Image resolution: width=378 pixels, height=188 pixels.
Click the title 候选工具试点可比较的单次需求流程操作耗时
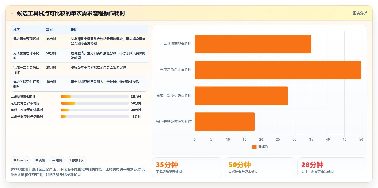pos(71,14)
